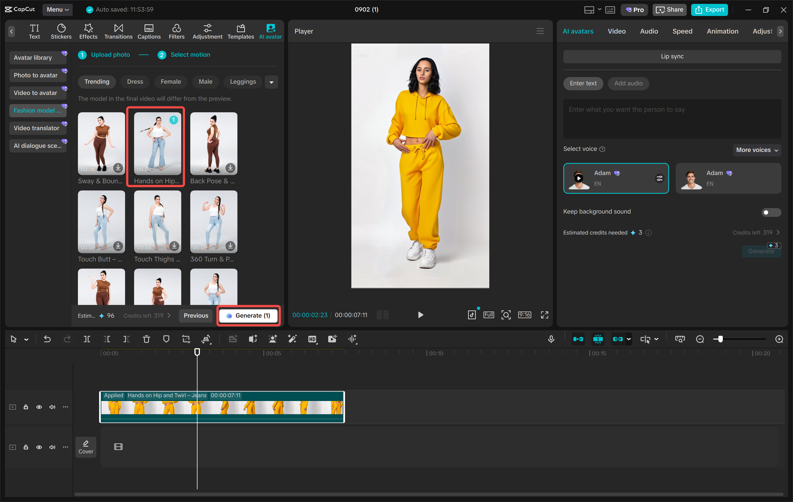Expand extra motion categories beside Leggings
This screenshot has width=793, height=502.
[x=271, y=82]
